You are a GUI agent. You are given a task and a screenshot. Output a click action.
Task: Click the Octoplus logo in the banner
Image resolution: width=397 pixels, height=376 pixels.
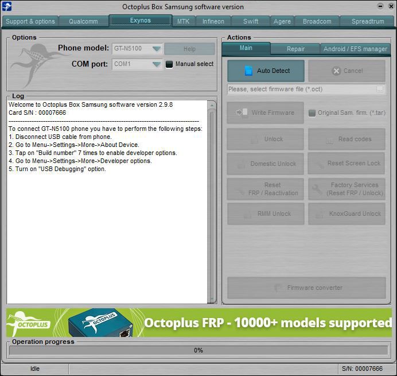tap(28, 323)
